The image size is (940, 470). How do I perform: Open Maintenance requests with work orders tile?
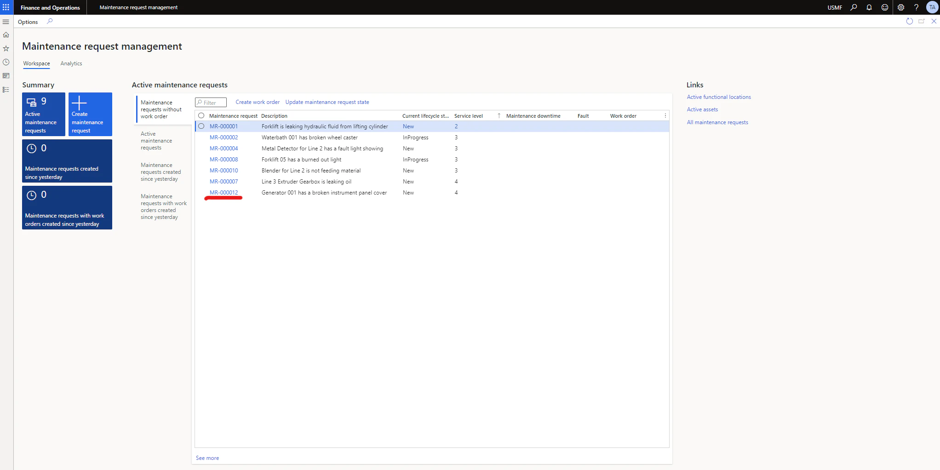tap(67, 207)
